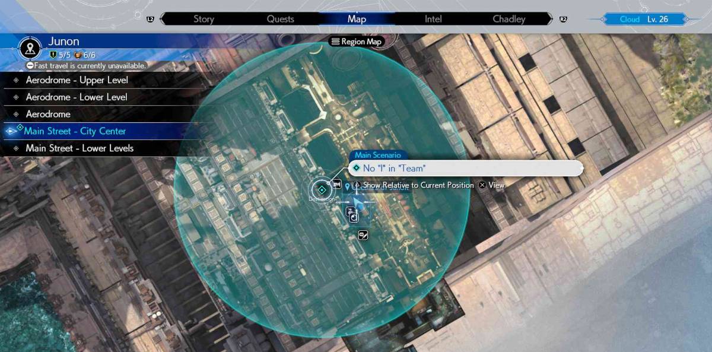Viewport: 712px width, 352px height.
Task: Switch to the Quests tab
Action: pyautogui.click(x=280, y=19)
